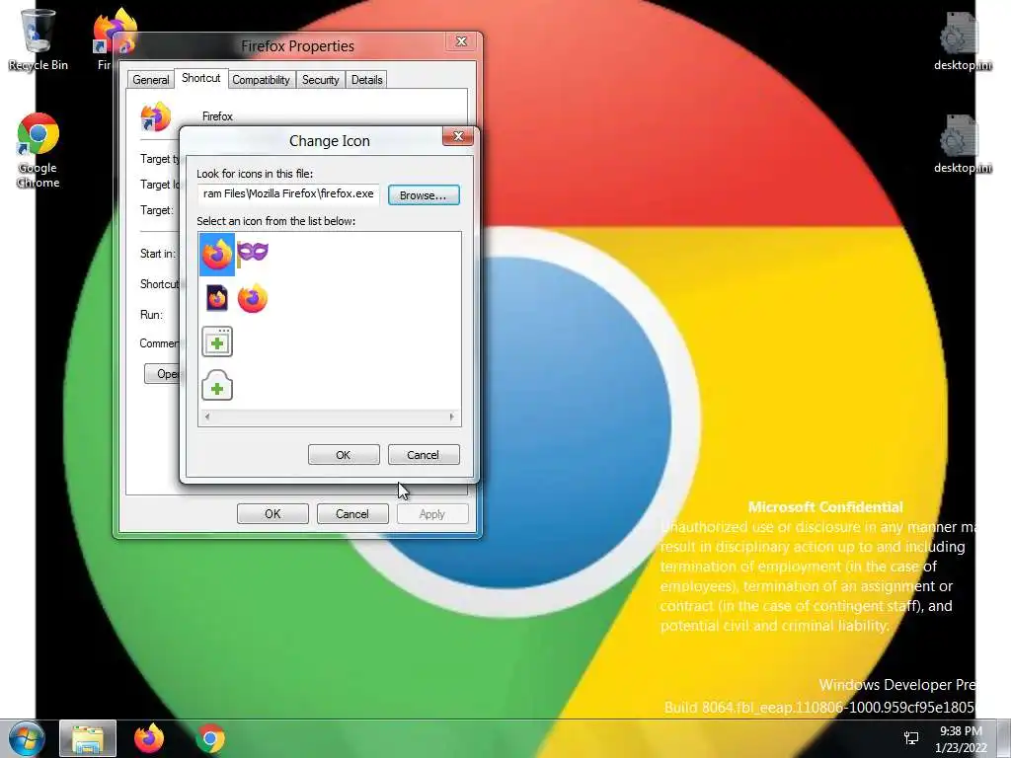
Task: Switch to General tab in Firefox Properties
Action: click(151, 80)
